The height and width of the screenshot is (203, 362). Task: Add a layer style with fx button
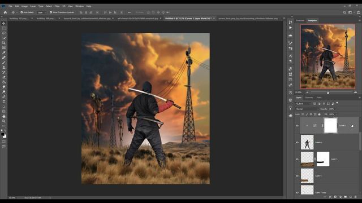[x=330, y=197]
